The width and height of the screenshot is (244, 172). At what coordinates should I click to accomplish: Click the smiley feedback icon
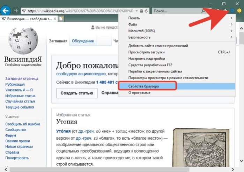(x=239, y=10)
